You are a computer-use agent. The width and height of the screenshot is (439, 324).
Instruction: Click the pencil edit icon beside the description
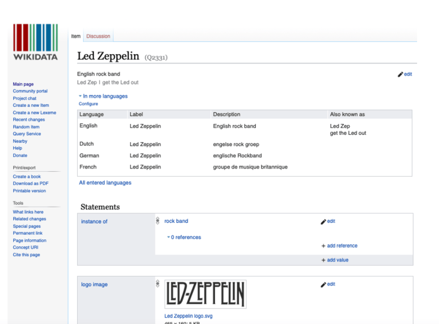tap(400, 74)
